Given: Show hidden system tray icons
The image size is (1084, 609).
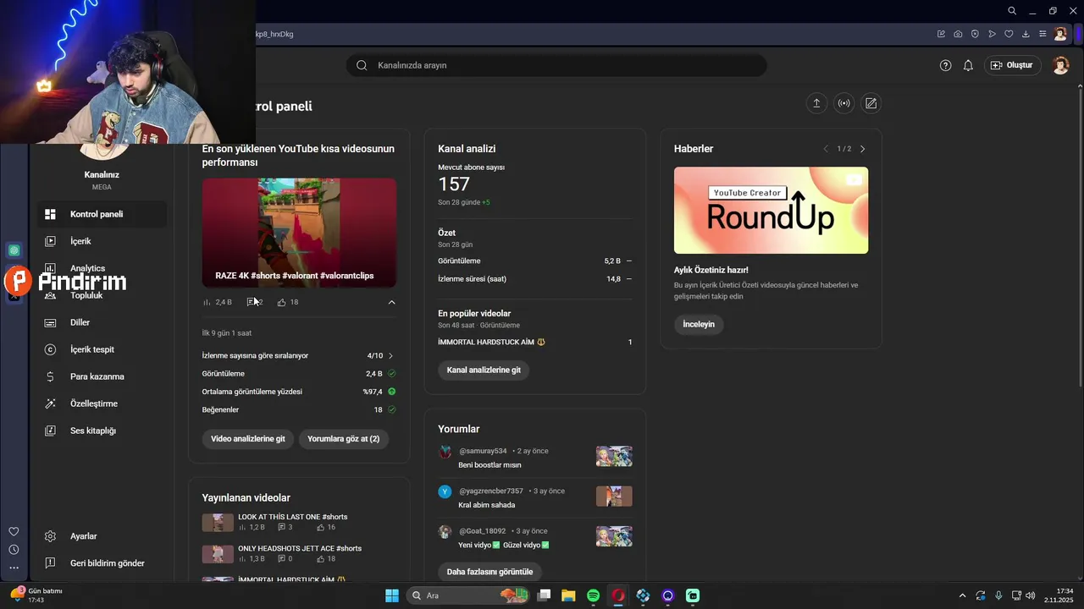Looking at the screenshot, I should click(x=962, y=595).
